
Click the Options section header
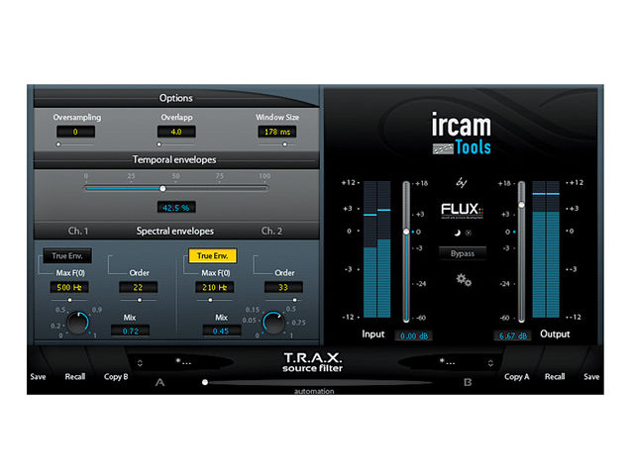(x=176, y=98)
